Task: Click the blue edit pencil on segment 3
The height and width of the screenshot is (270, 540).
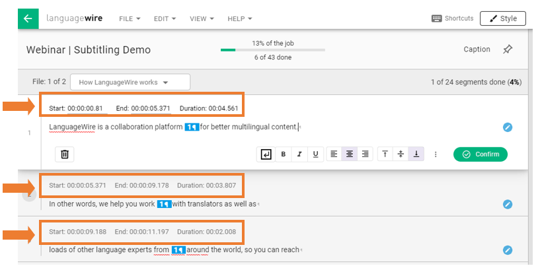Action: (x=508, y=250)
